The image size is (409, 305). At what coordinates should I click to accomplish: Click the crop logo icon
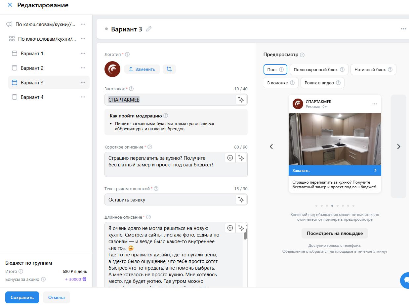pos(169,69)
